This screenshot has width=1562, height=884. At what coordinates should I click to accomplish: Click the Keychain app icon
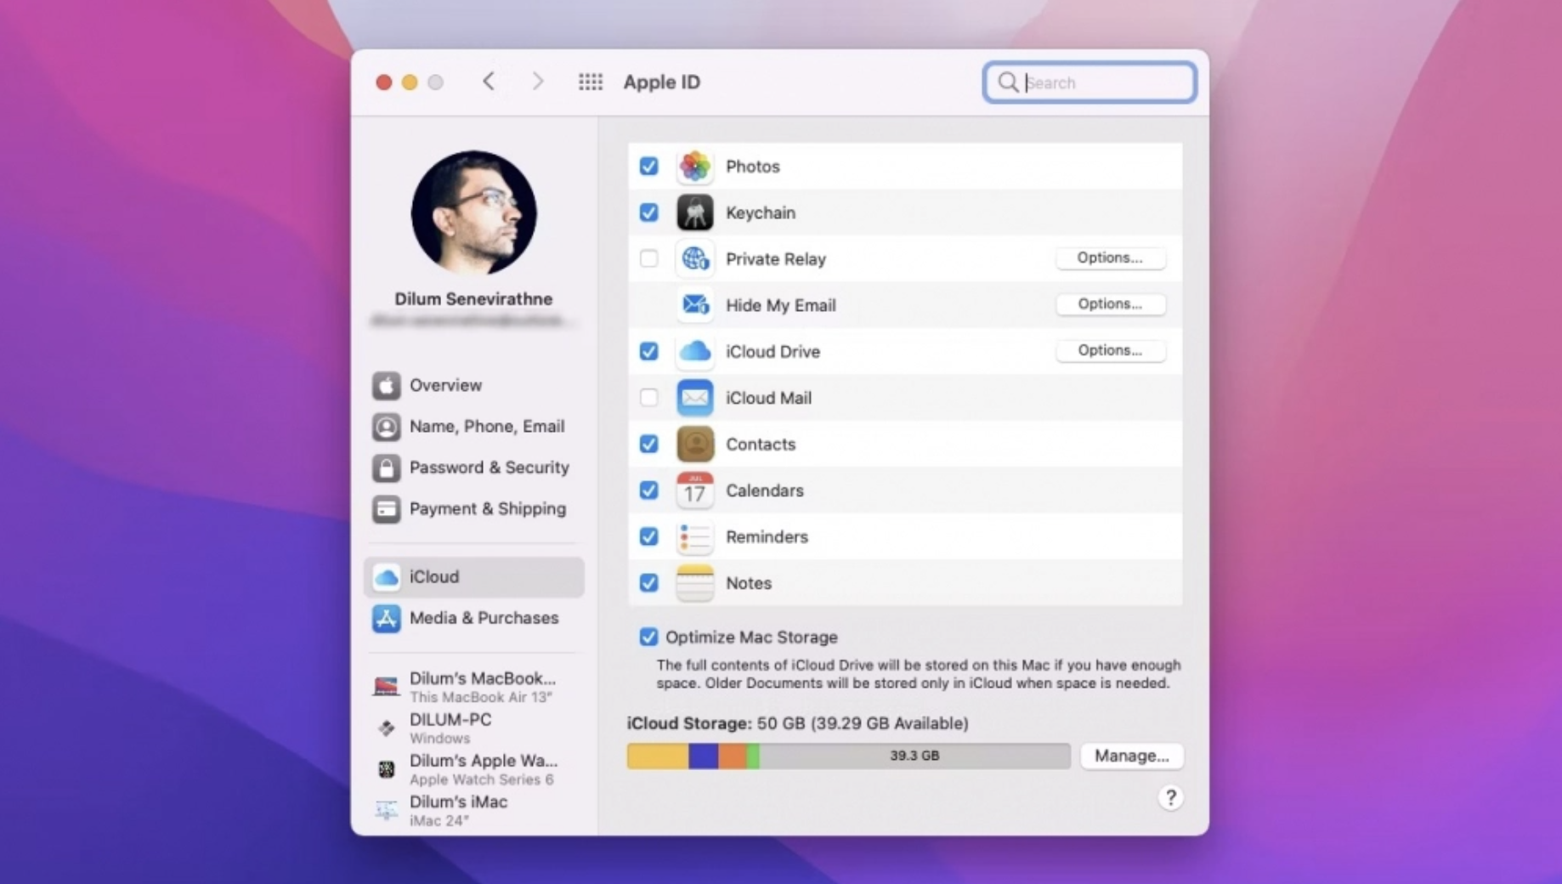click(x=694, y=212)
